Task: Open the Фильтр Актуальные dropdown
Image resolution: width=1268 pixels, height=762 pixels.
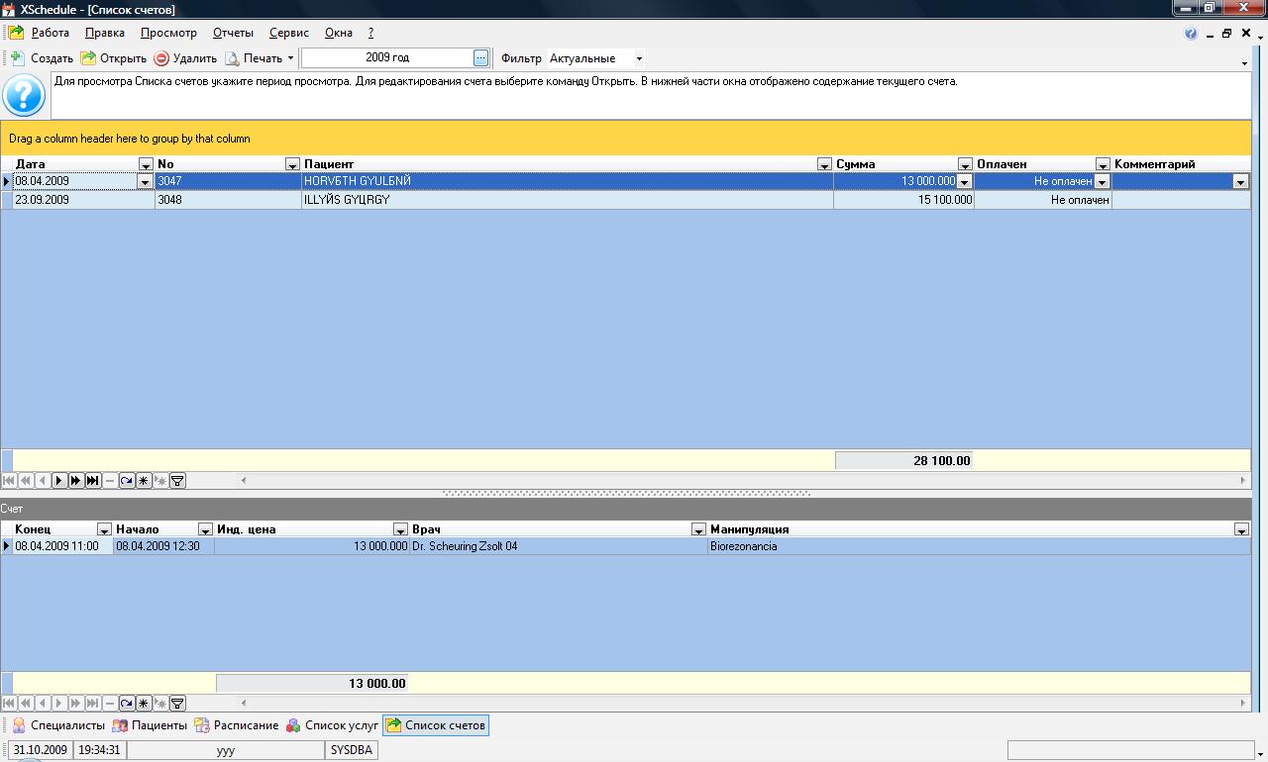Action: (x=639, y=58)
